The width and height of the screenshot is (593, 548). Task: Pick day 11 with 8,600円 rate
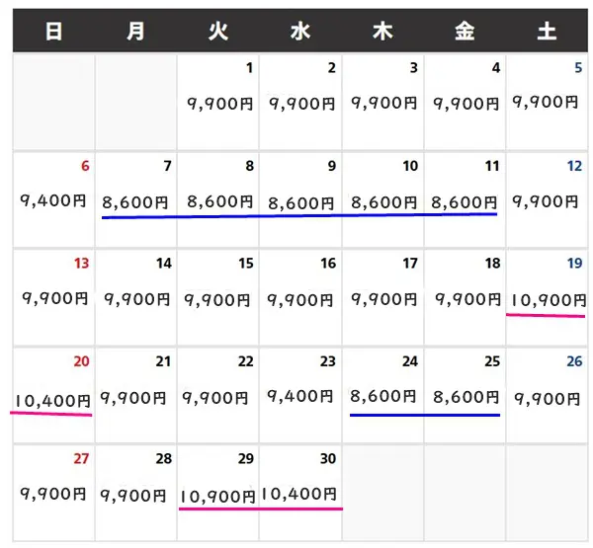(x=465, y=199)
